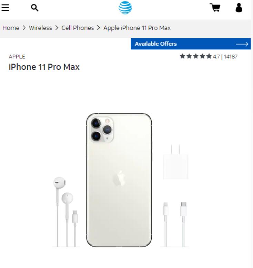This screenshot has width=253, height=268.
Task: Click the iPhone 11 Pro Max heading
Action: point(44,67)
